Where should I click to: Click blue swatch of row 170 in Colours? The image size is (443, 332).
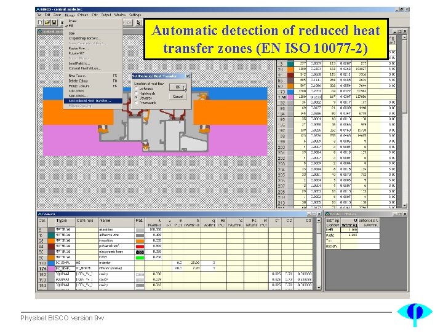[51, 263]
